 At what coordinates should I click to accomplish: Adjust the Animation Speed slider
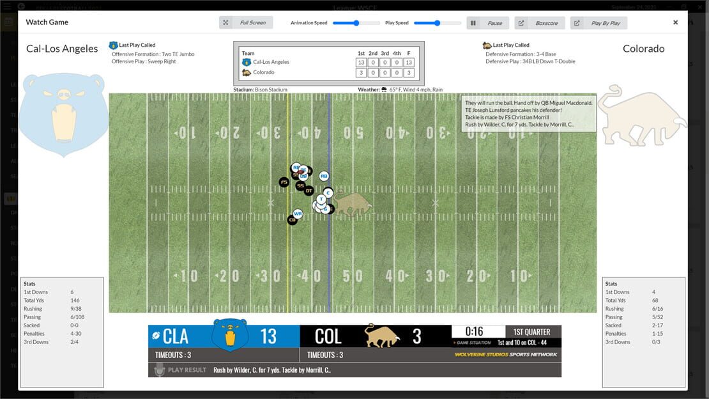coord(356,22)
